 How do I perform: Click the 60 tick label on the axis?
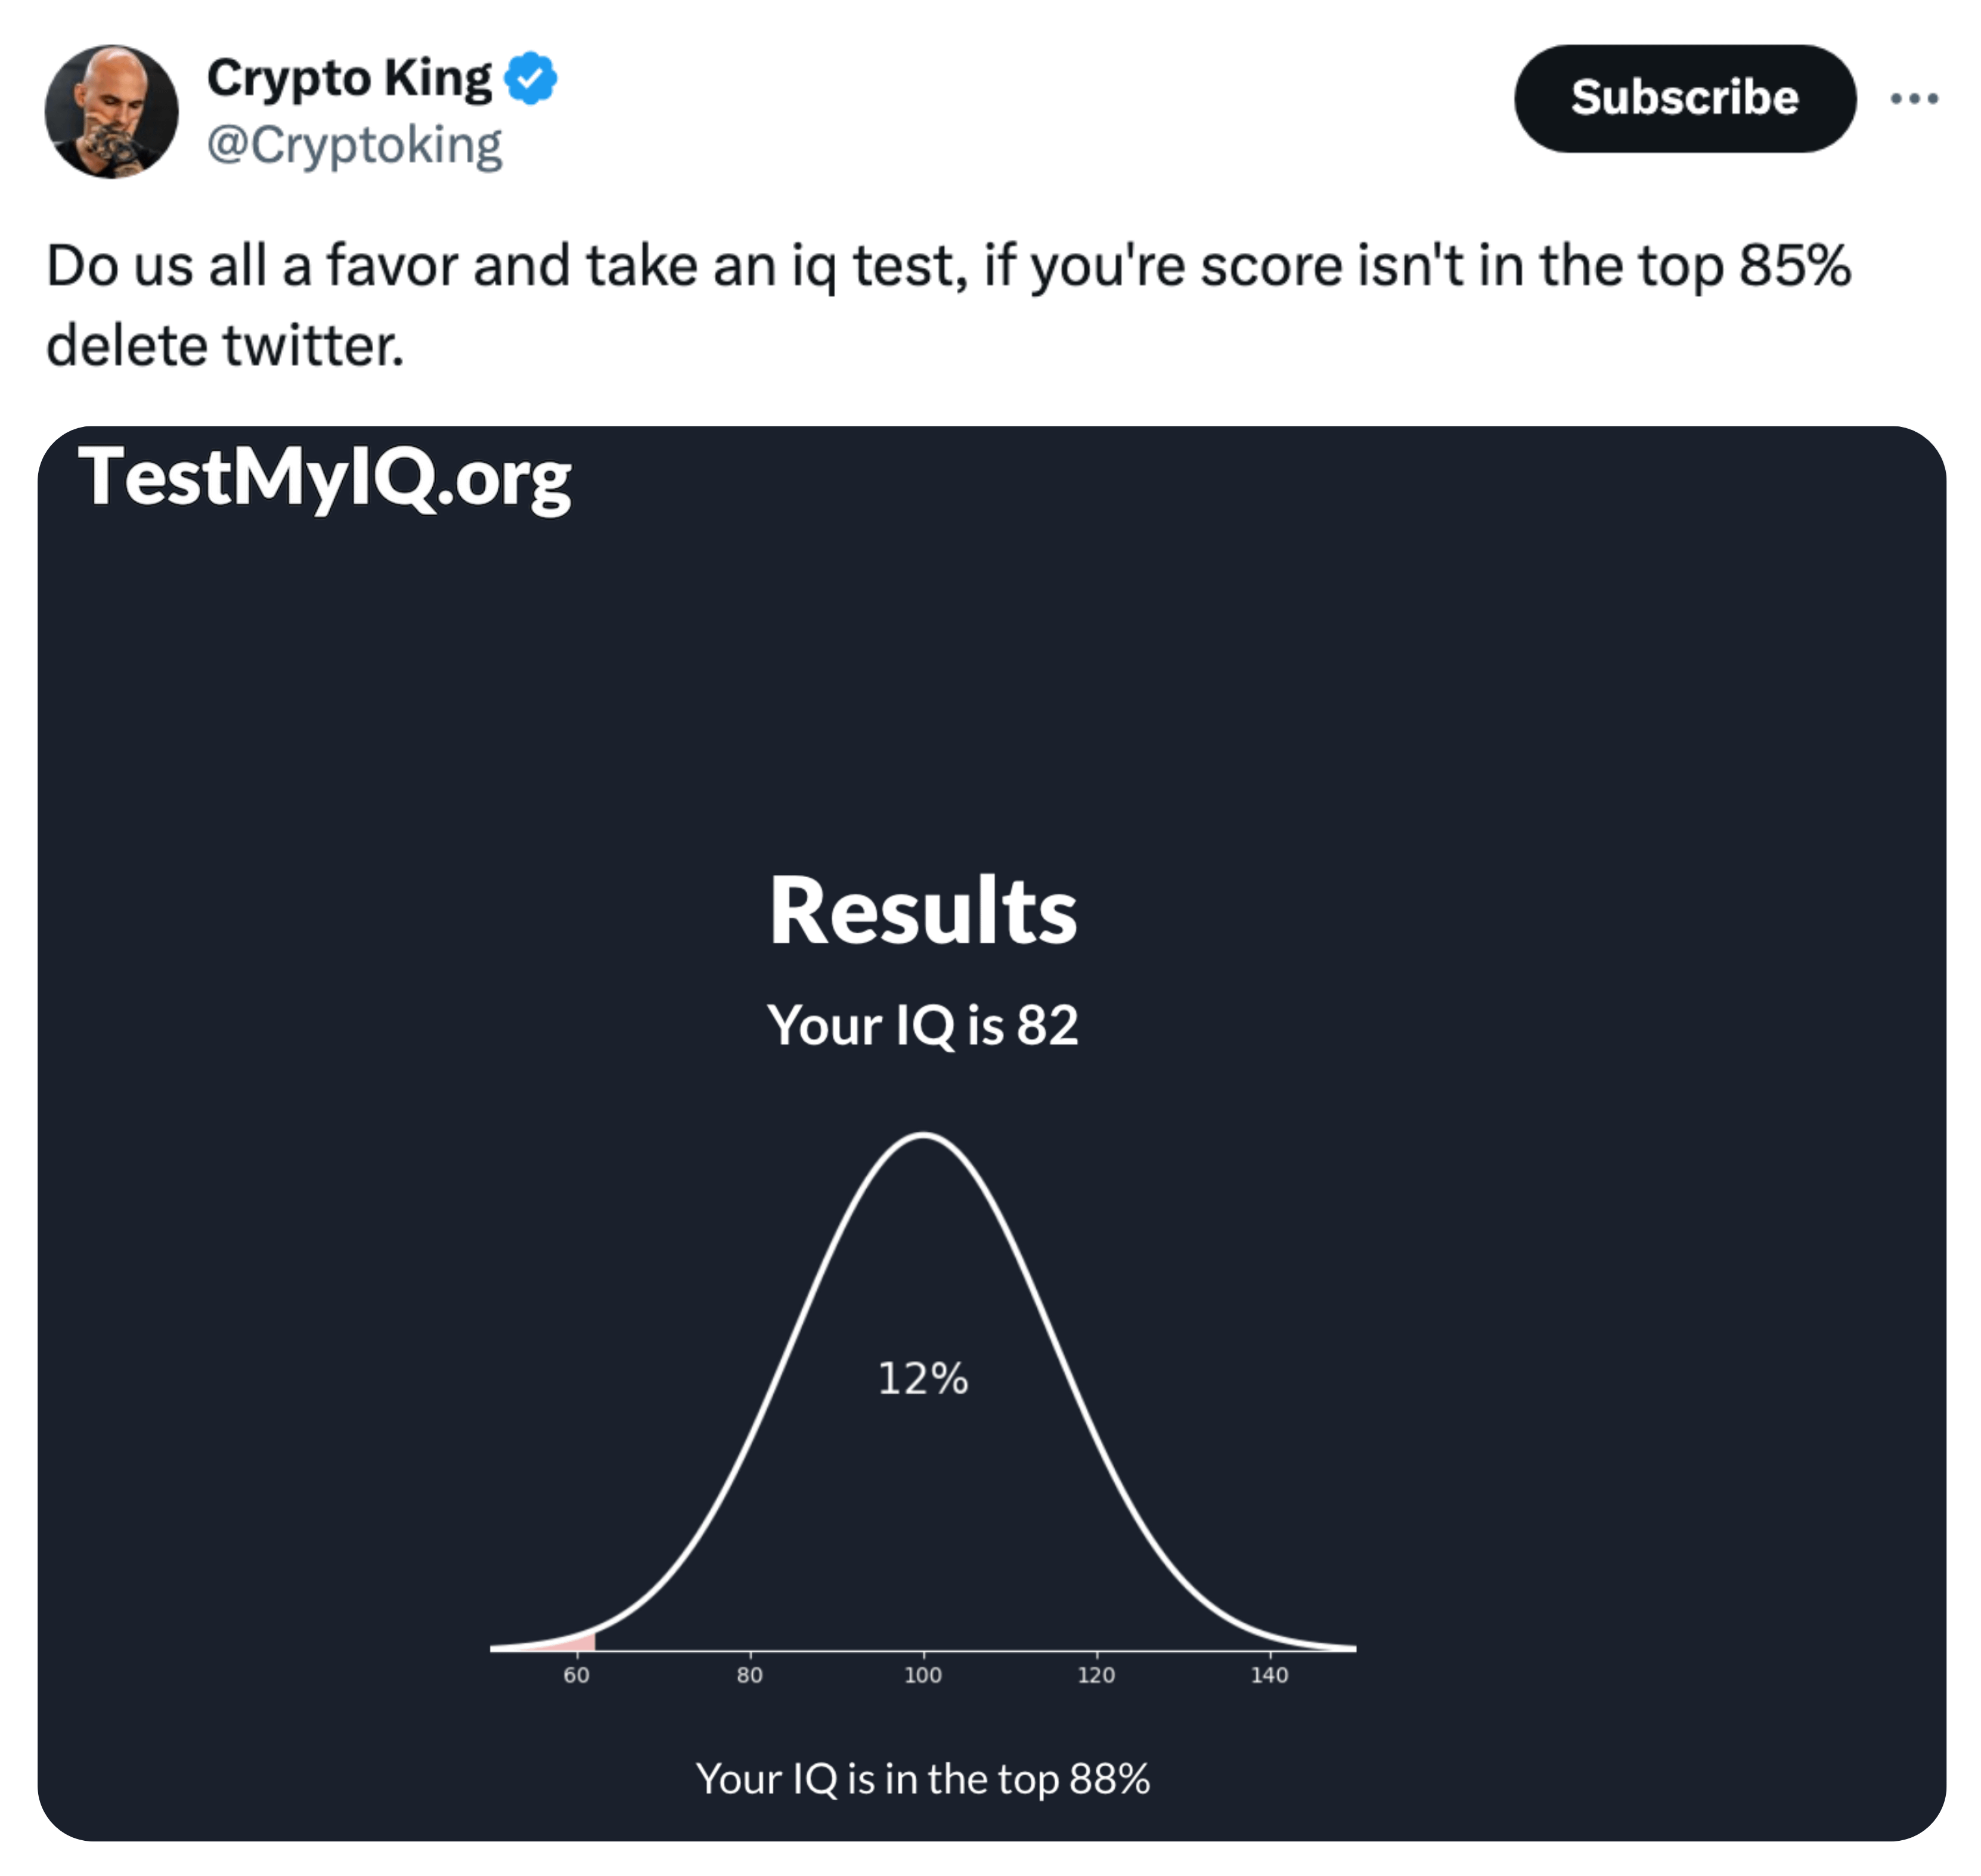(x=576, y=1676)
